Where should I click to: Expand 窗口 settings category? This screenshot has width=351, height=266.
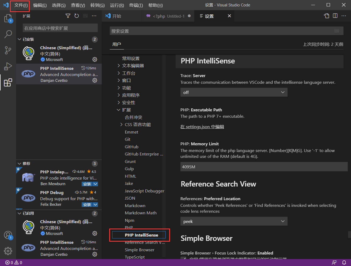click(119, 80)
